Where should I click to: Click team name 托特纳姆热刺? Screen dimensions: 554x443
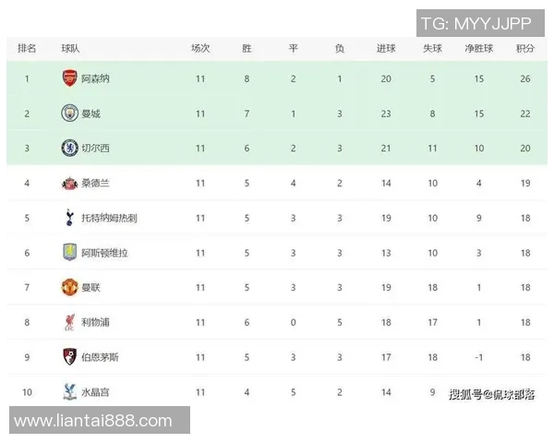coord(109,219)
